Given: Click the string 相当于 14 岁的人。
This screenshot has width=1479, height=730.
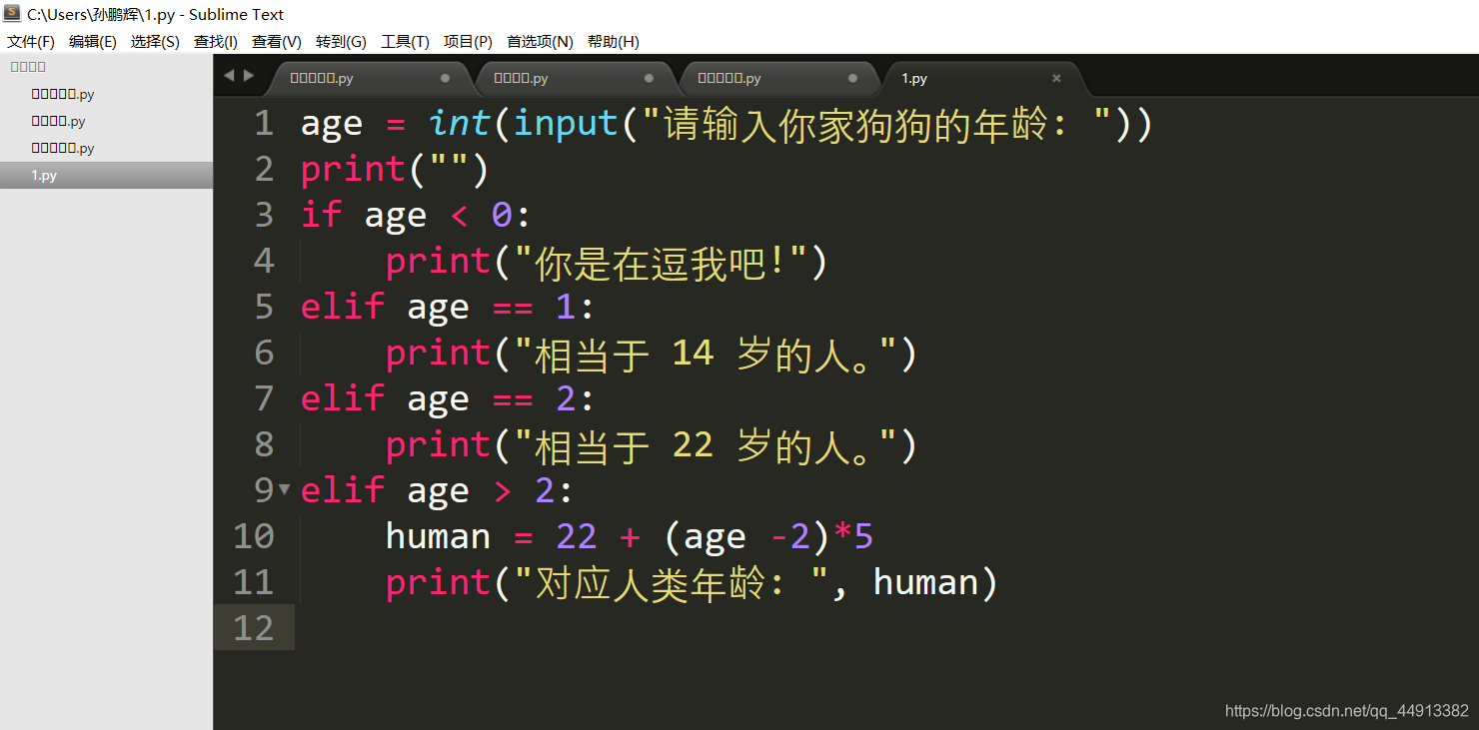Looking at the screenshot, I should point(705,354).
